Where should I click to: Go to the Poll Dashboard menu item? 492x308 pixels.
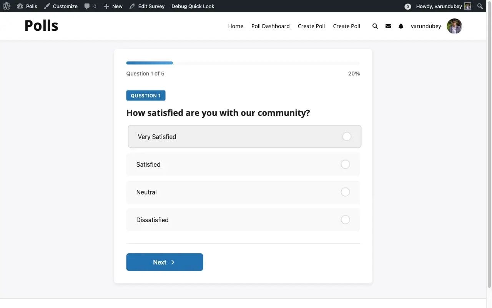pyautogui.click(x=270, y=26)
